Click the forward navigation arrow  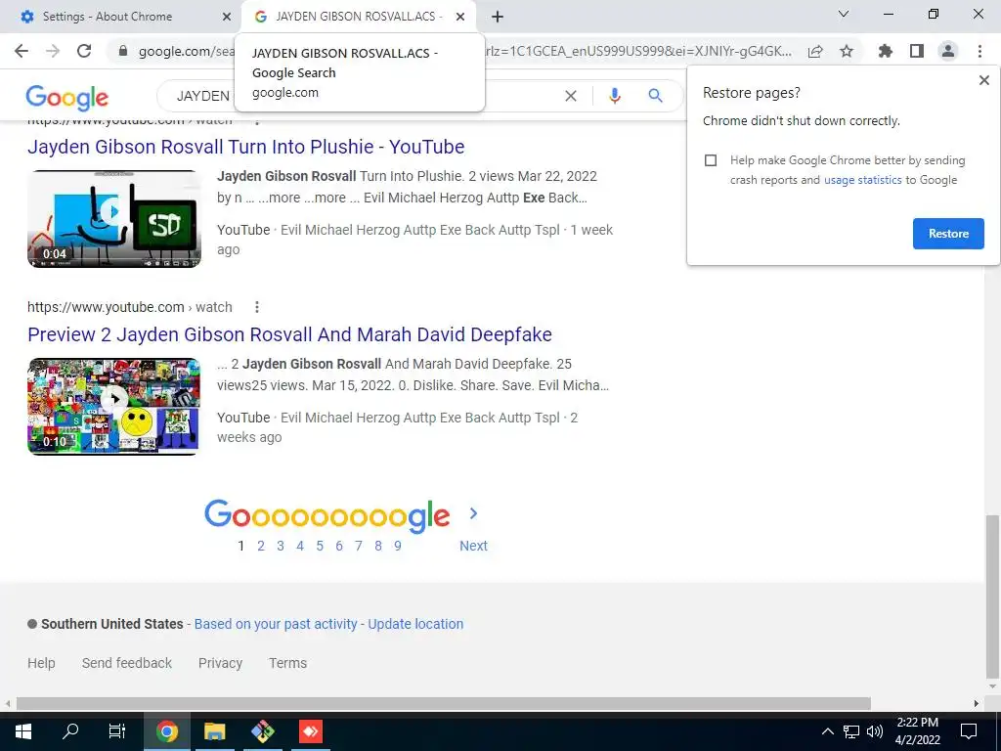coord(53,51)
